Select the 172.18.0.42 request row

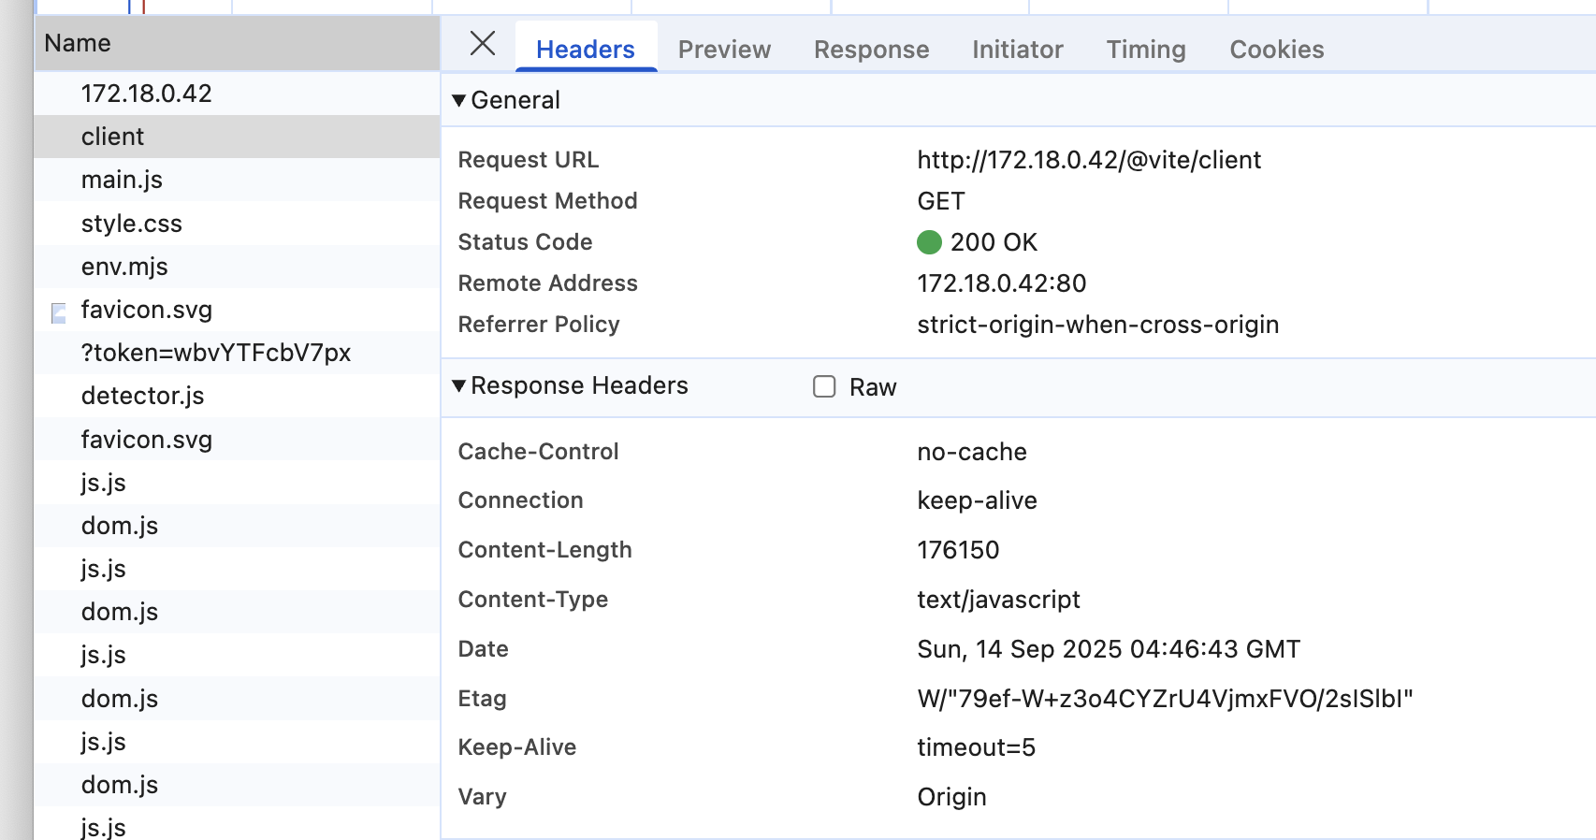tap(147, 94)
